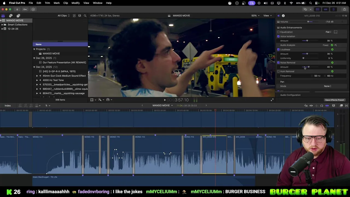The width and height of the screenshot is (350, 197).
Task: Toggle the Browser panel visibility icon
Action: pos(317,9)
